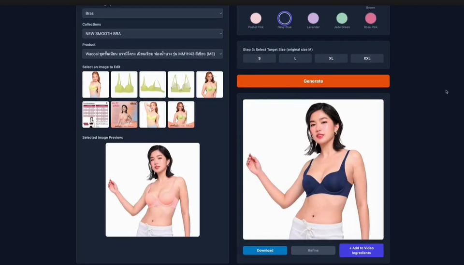Download the generated image

click(265, 251)
